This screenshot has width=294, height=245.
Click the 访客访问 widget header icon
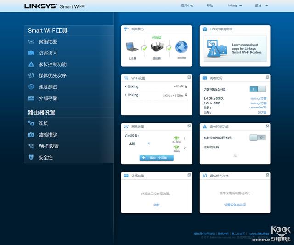[x=204, y=78]
